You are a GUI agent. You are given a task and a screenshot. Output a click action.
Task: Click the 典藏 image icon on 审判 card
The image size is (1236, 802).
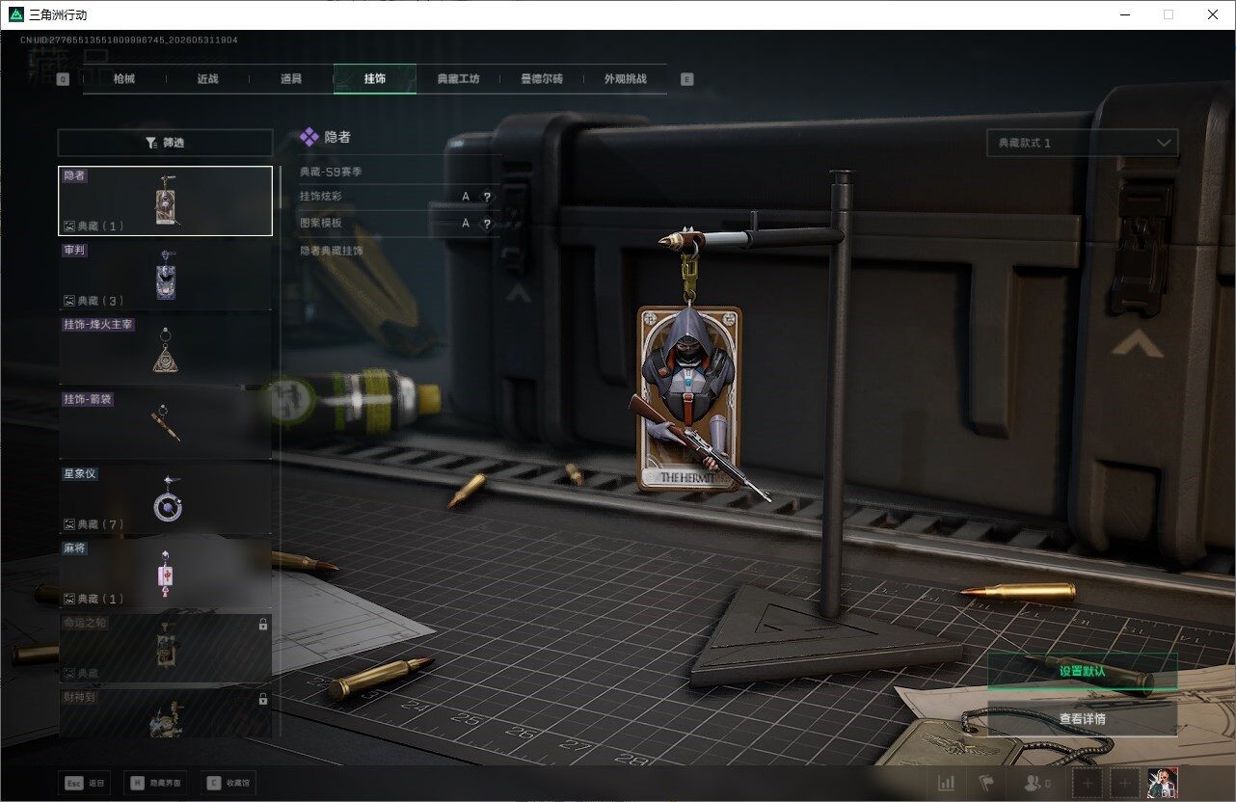69,301
